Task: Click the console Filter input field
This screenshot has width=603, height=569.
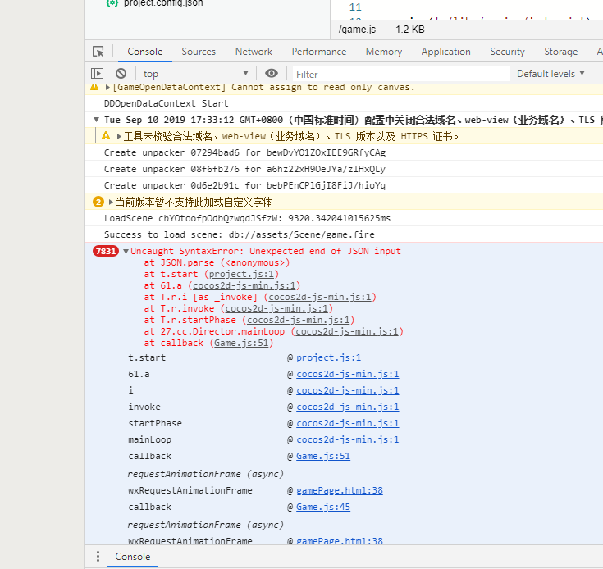Action: [x=401, y=74]
